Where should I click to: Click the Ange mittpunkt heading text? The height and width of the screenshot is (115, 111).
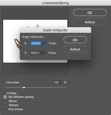click(34, 37)
